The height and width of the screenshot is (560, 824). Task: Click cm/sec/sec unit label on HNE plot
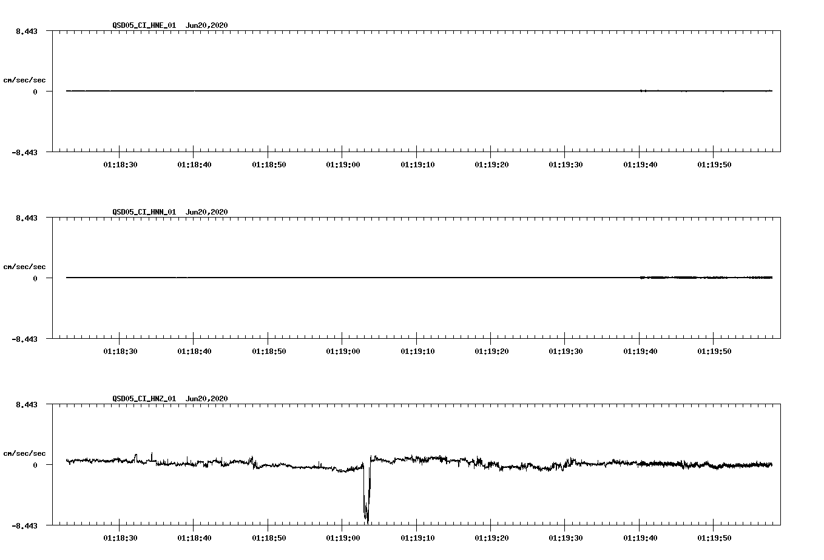(25, 80)
